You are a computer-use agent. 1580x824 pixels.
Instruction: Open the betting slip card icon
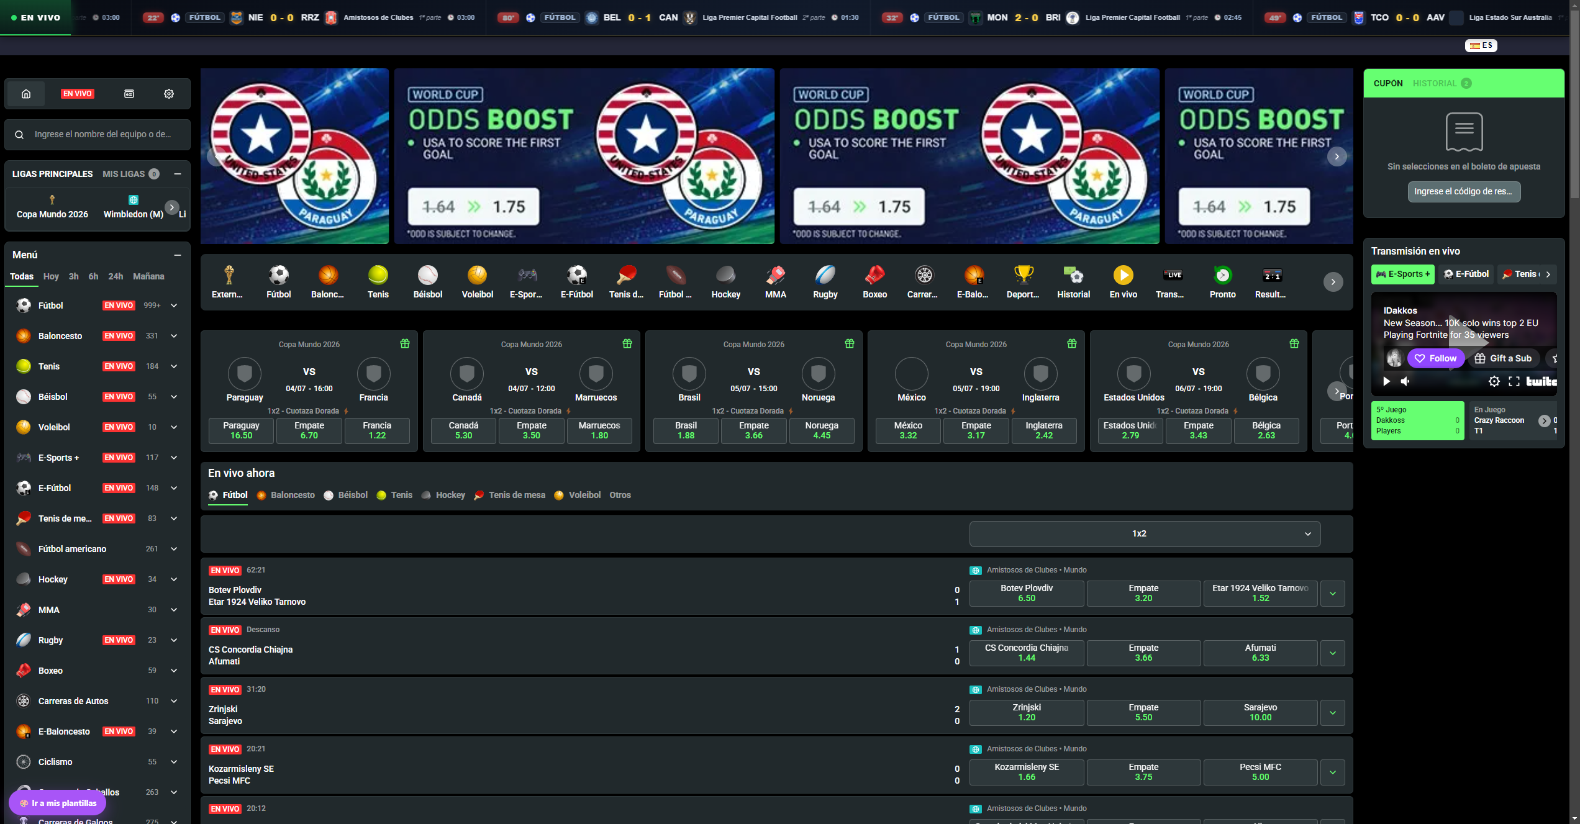129,94
